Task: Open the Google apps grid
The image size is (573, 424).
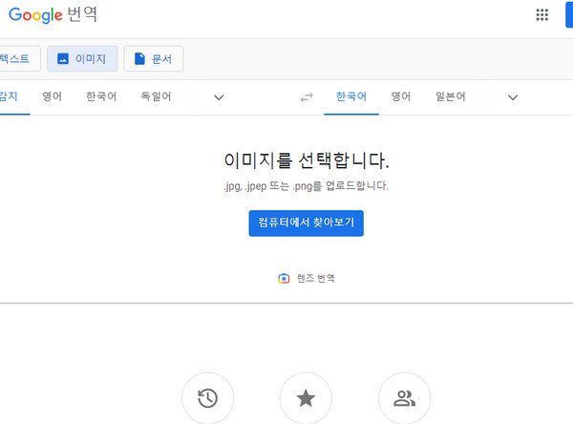Action: click(541, 14)
